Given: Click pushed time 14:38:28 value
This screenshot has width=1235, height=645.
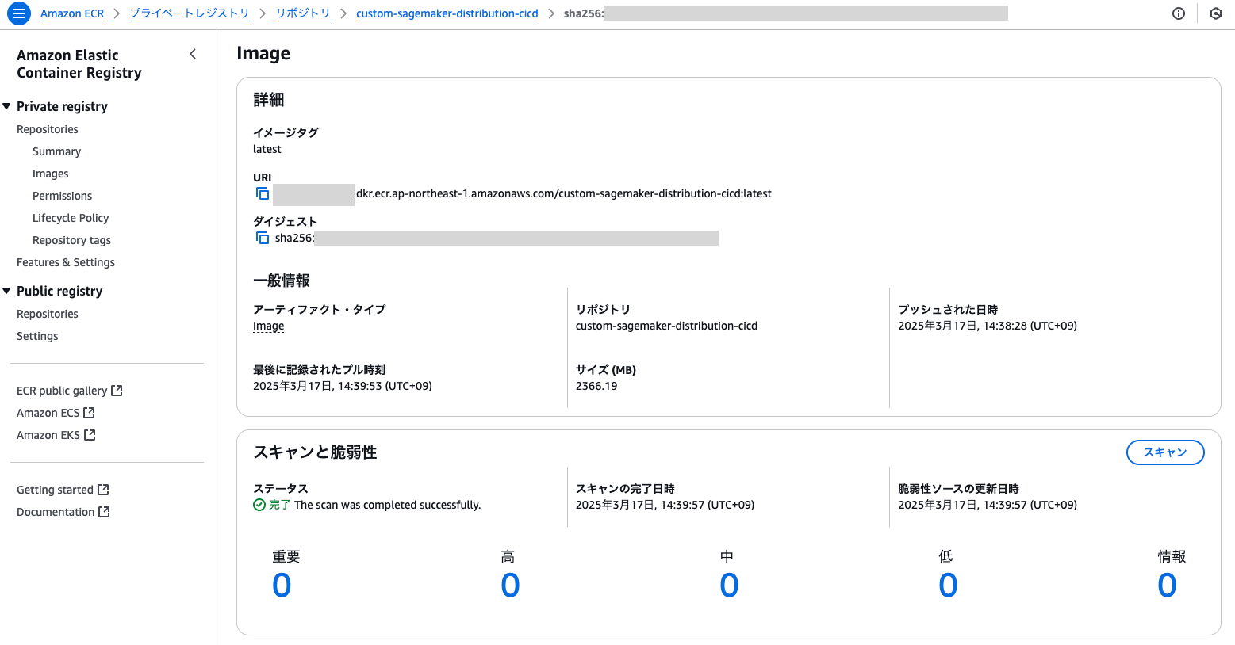Looking at the screenshot, I should coord(988,326).
